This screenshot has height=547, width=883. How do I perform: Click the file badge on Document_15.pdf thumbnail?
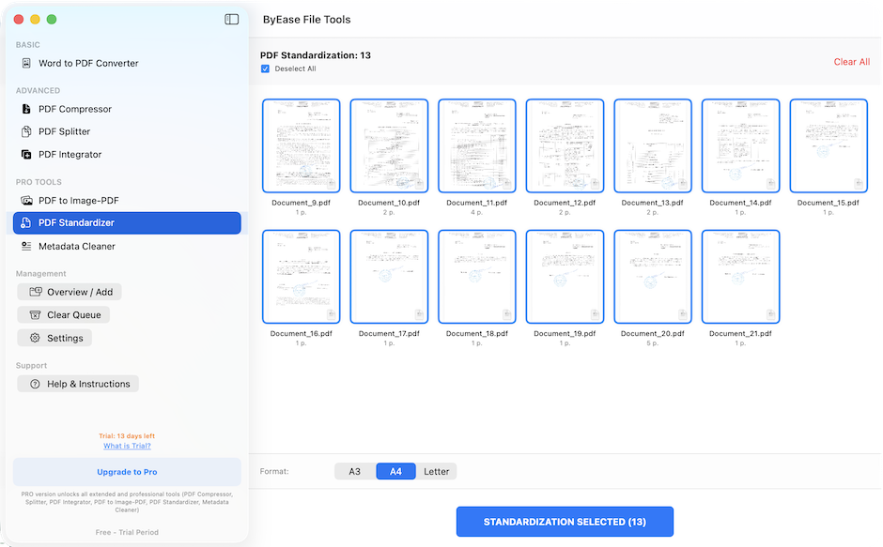859,184
